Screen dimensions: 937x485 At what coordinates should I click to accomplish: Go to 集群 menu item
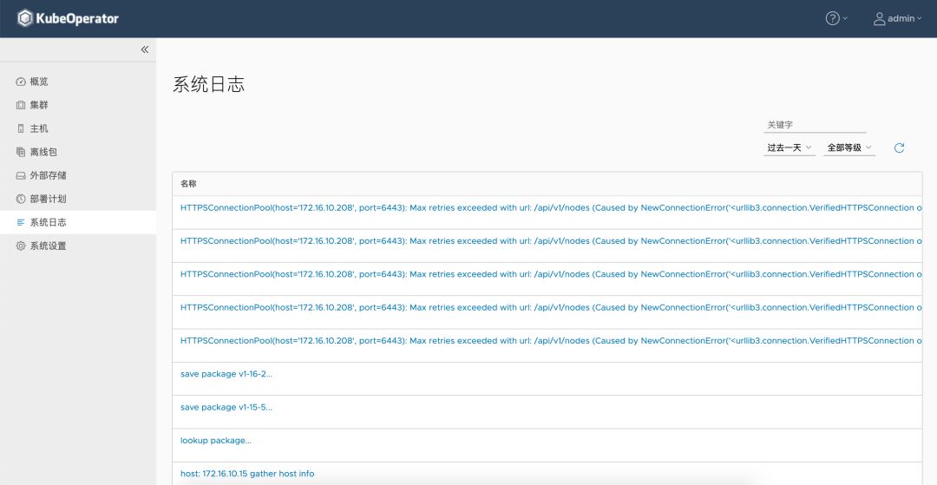coord(78,105)
